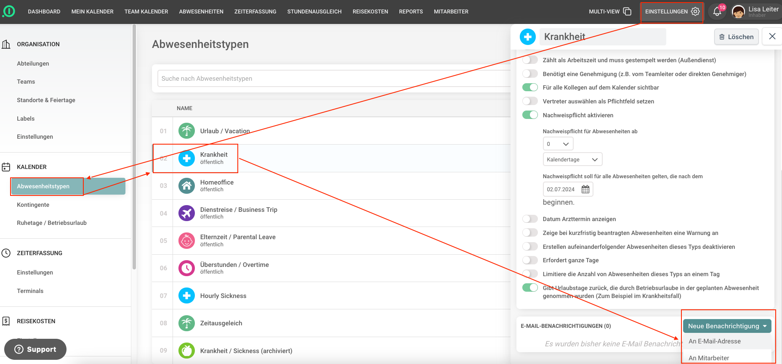Toggle Gibt Urlaubstage zurück switch
This screenshot has height=364, width=782.
(530, 288)
